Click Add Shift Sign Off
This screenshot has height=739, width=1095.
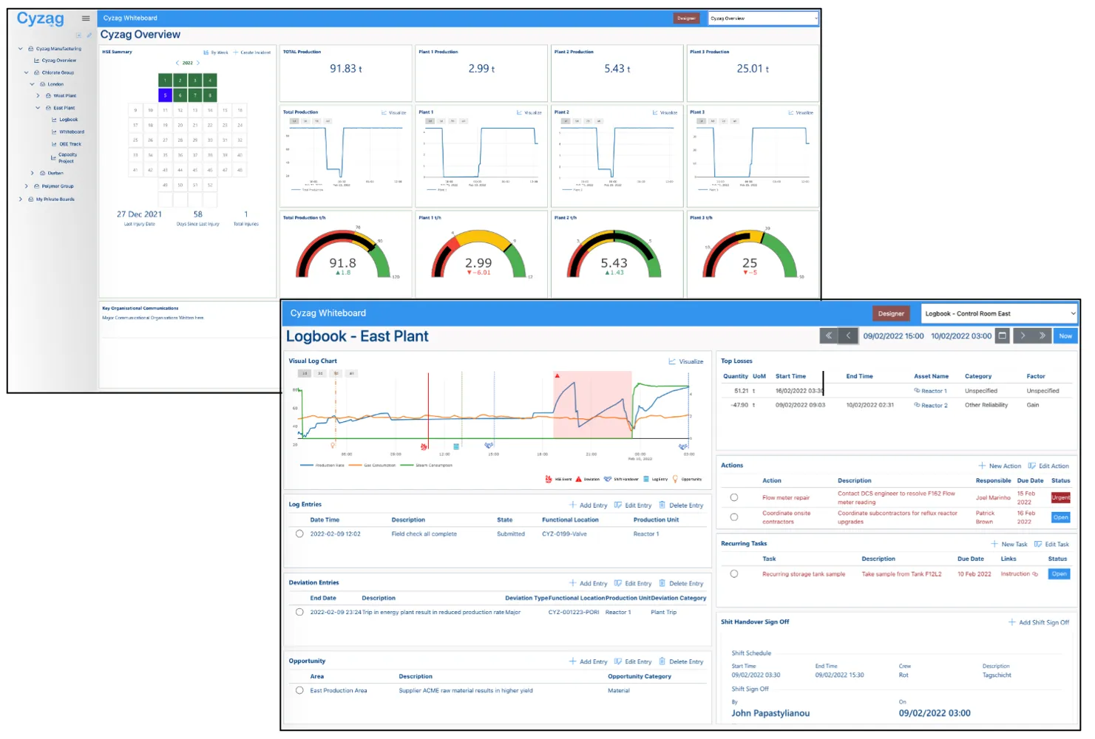(x=1039, y=622)
